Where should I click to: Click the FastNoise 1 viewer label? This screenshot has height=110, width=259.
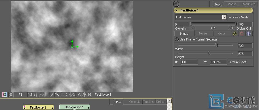point(103,94)
